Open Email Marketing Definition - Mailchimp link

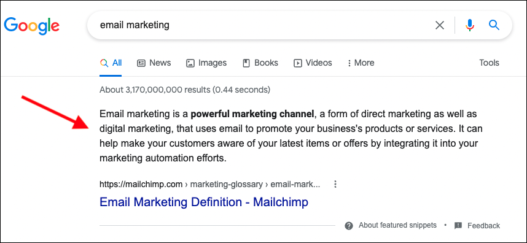[x=204, y=202]
